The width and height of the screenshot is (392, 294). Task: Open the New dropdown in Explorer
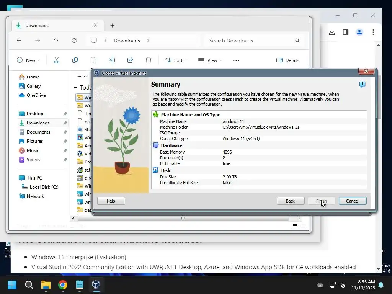(x=28, y=60)
